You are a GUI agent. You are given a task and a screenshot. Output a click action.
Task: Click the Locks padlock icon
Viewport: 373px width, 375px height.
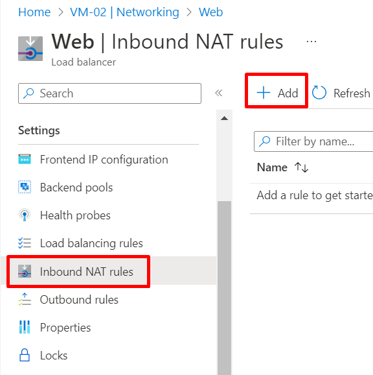coord(25,355)
